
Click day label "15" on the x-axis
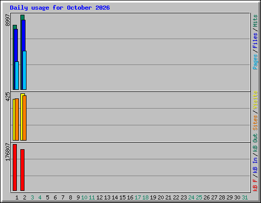click(x=122, y=197)
